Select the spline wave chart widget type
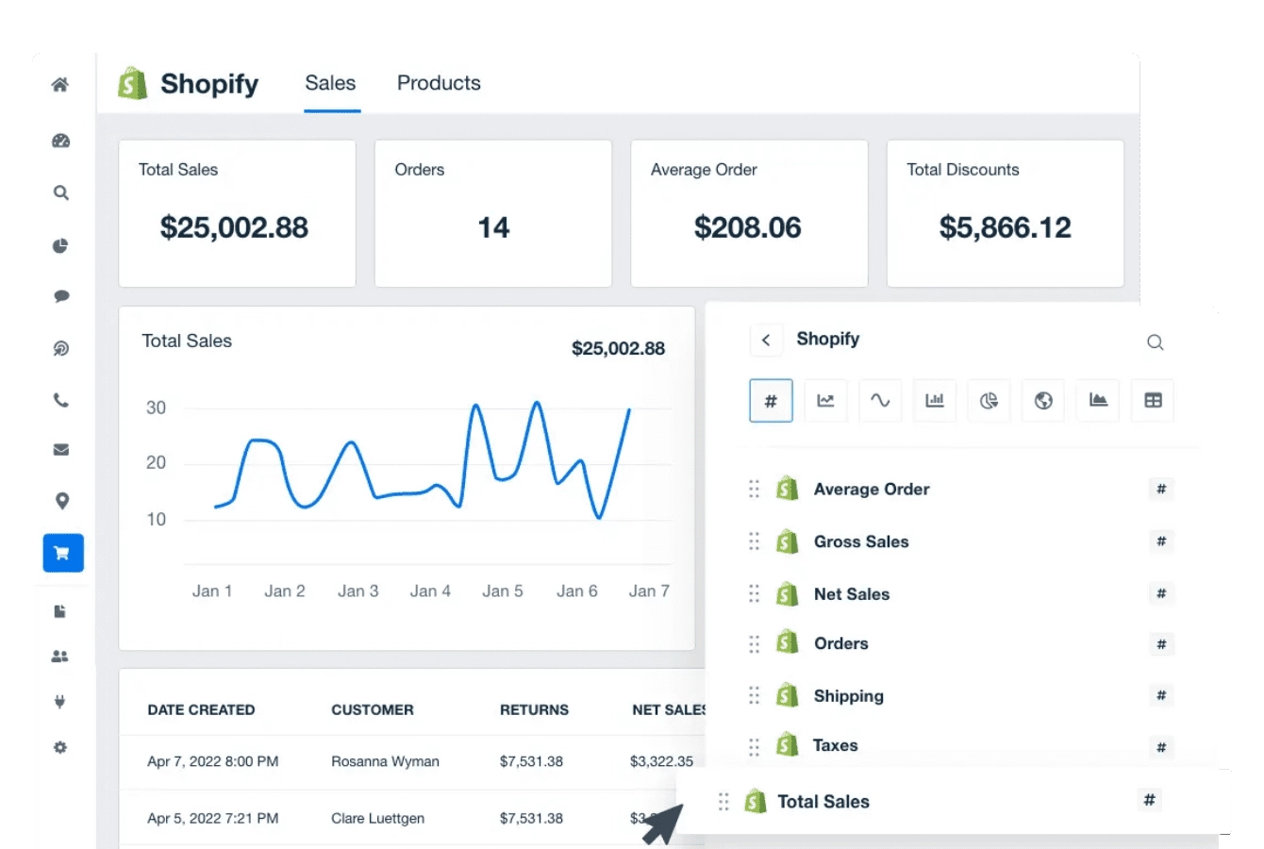1264x849 pixels. pyautogui.click(x=880, y=401)
